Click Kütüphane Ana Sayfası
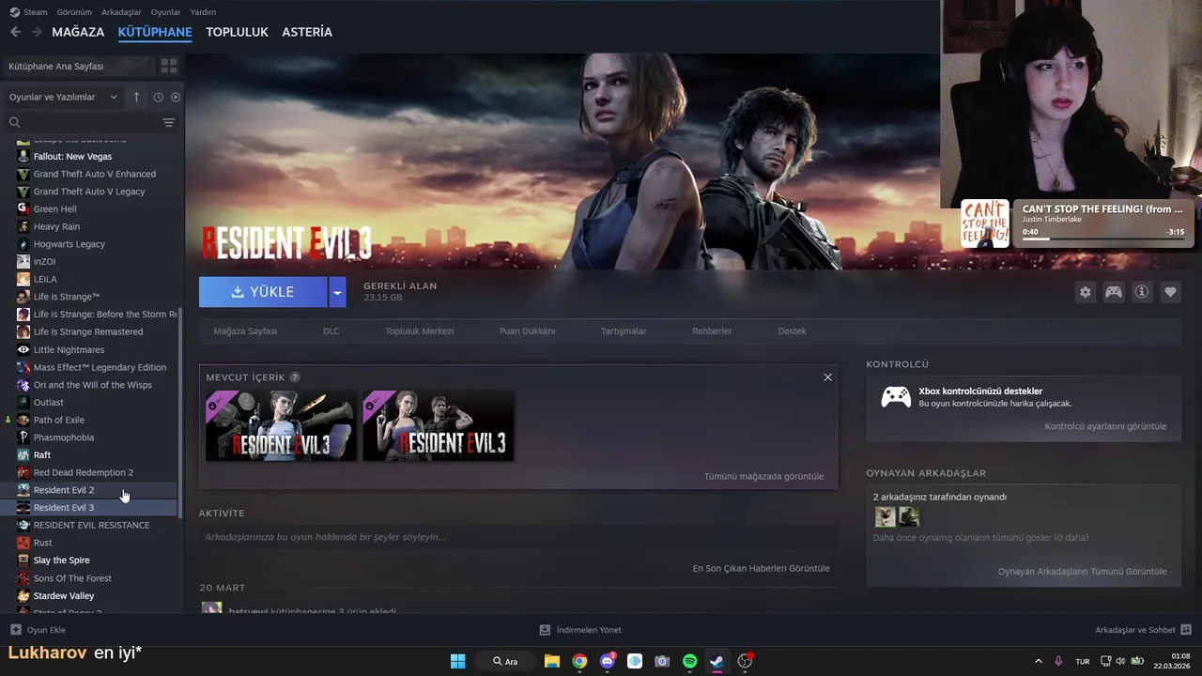Image resolution: width=1202 pixels, height=676 pixels. pyautogui.click(x=78, y=66)
